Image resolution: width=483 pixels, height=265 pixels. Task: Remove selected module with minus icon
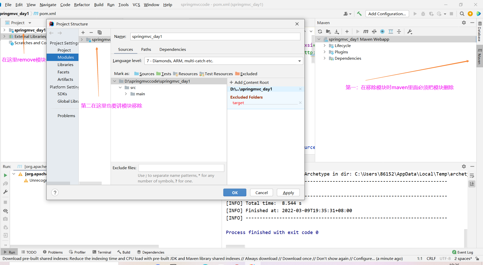[x=91, y=33]
